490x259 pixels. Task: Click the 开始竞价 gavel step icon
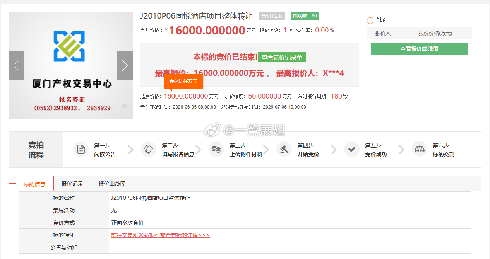[x=284, y=149]
